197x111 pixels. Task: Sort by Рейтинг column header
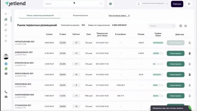tap(76, 34)
